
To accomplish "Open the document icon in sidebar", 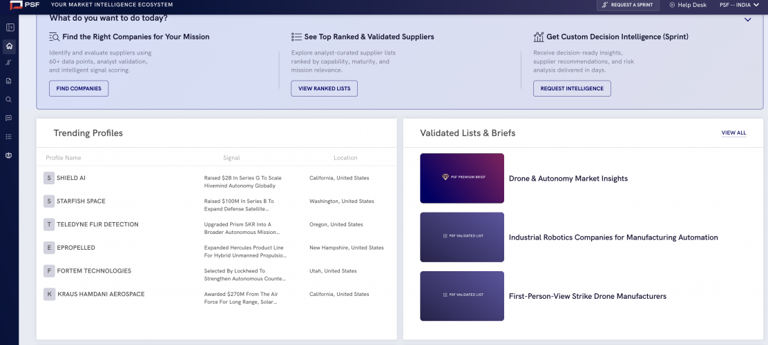I will tap(9, 81).
